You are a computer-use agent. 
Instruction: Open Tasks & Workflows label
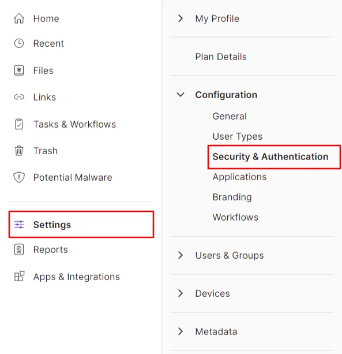[x=74, y=124]
